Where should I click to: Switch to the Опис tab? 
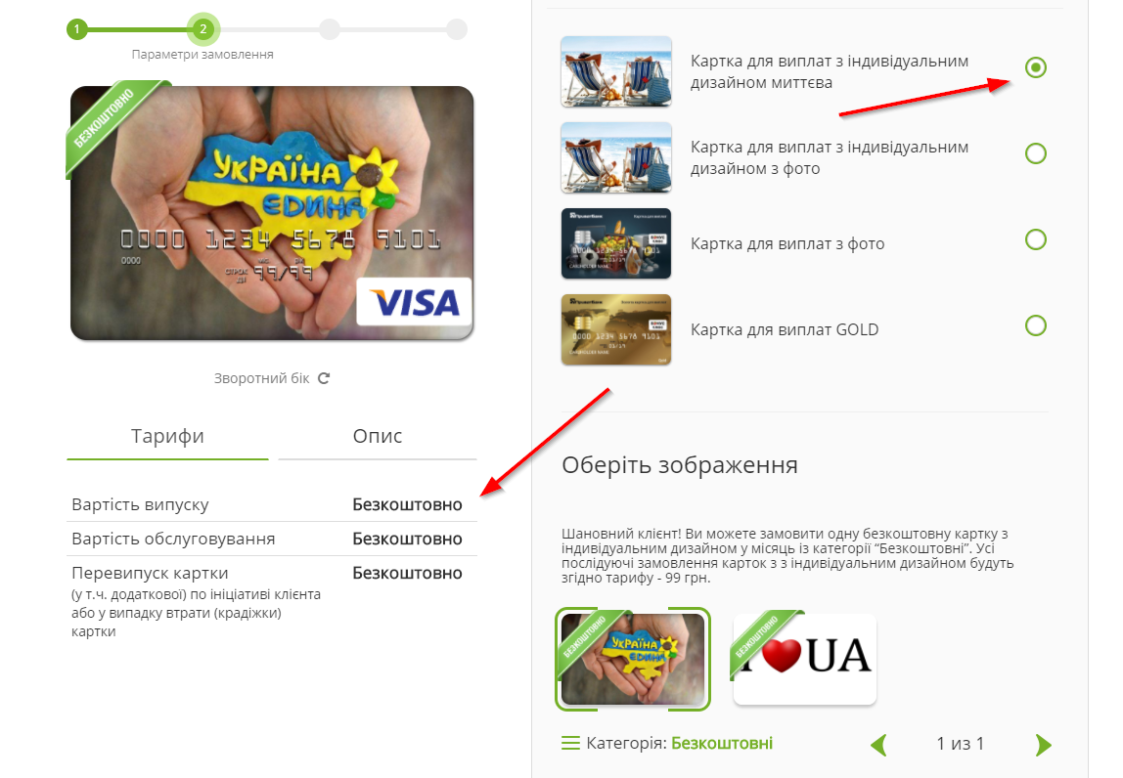(378, 437)
